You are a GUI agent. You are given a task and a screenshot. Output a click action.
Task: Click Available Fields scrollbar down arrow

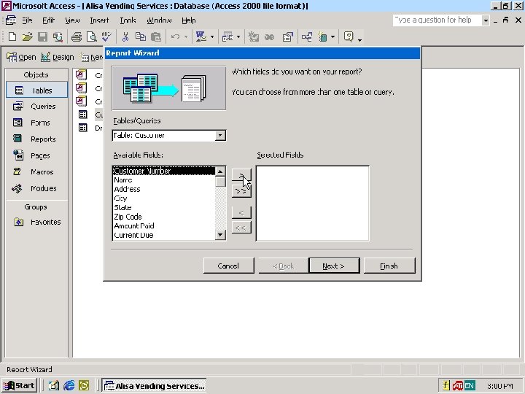[220, 234]
